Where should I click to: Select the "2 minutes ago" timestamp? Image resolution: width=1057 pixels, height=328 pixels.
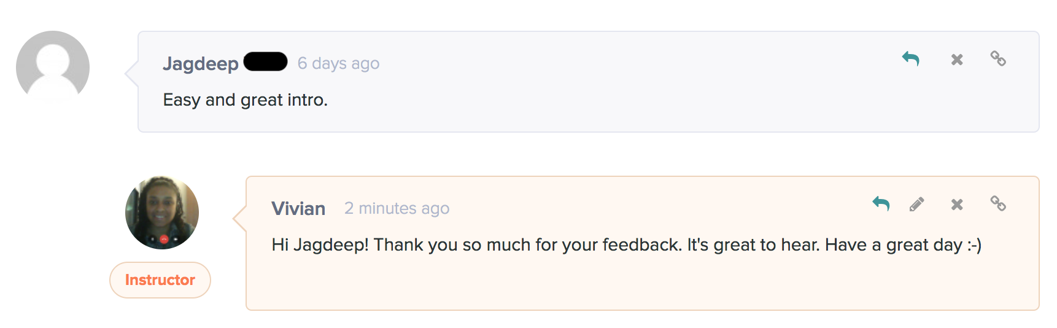pos(397,208)
